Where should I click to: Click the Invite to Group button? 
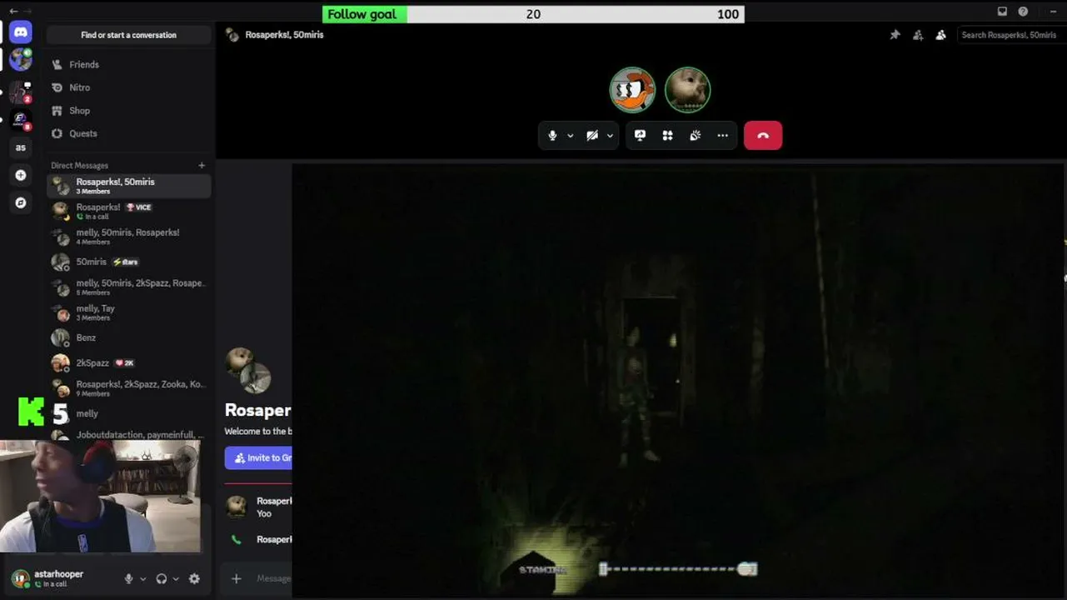(x=258, y=457)
